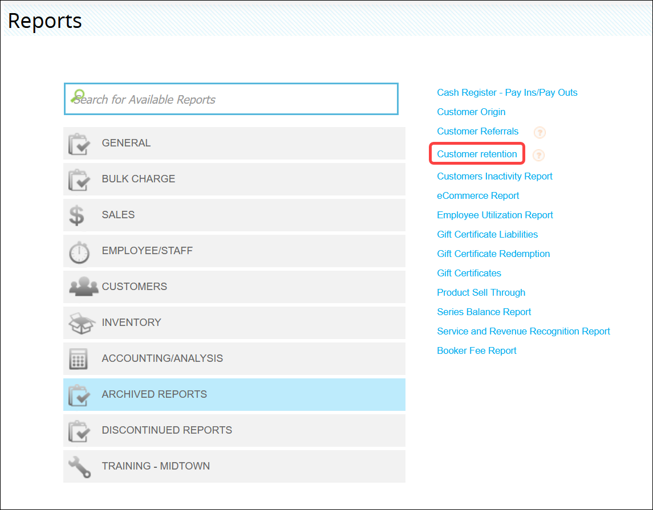
Task: Open Service and Revenue Recognition Report
Action: coord(523,331)
